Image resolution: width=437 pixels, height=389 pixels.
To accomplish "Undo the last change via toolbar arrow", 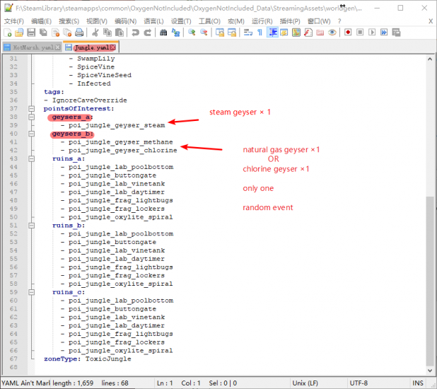I will pyautogui.click(x=135, y=33).
